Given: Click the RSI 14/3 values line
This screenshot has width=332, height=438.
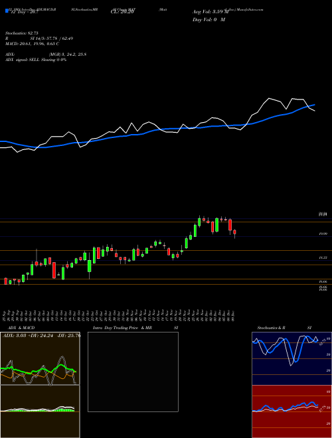Looking at the screenshot, I should pyautogui.click(x=39, y=38).
